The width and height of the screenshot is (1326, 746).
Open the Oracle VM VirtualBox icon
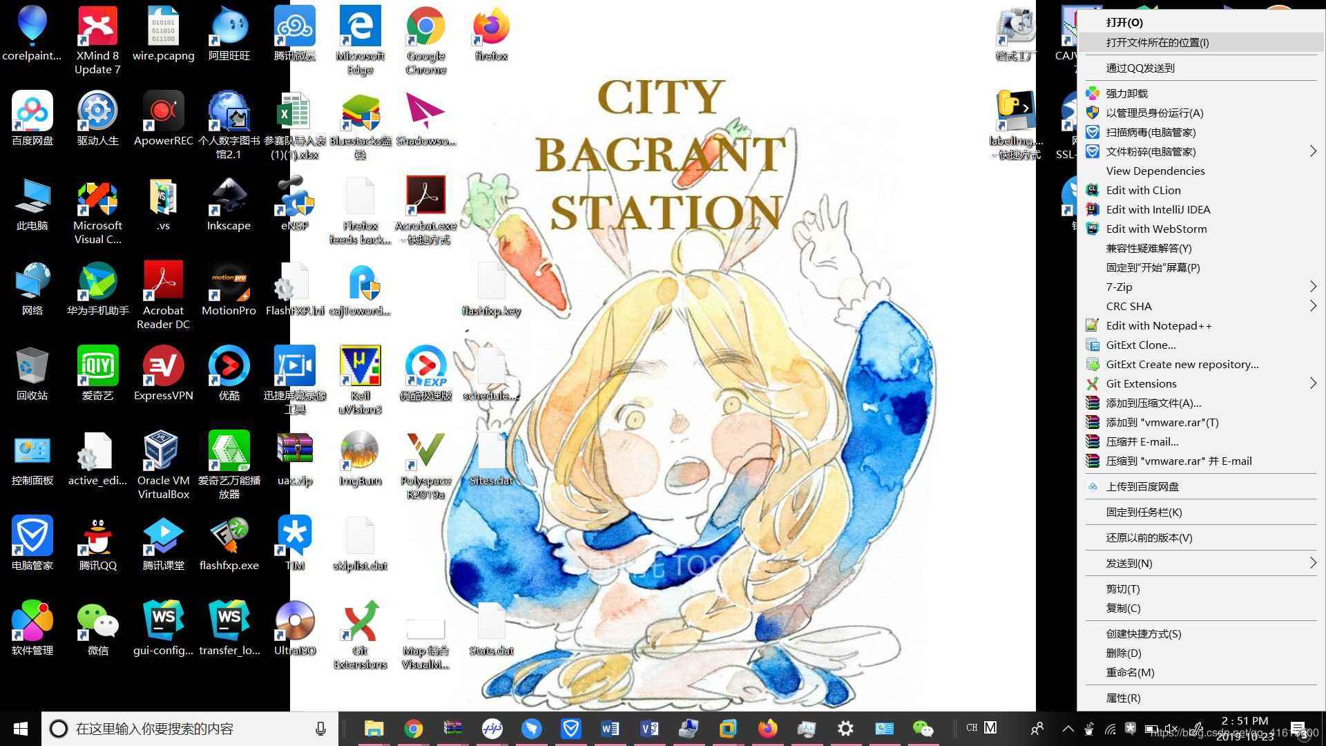point(163,452)
